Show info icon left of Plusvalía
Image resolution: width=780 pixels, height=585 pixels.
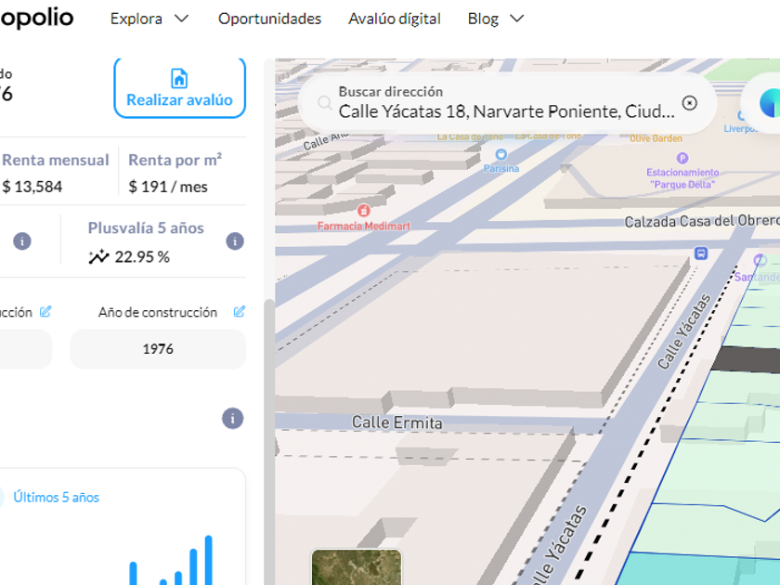click(22, 241)
